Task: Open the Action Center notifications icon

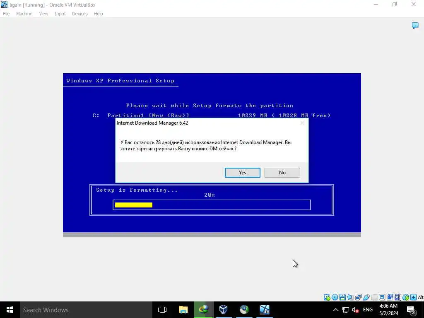Action: (411, 310)
